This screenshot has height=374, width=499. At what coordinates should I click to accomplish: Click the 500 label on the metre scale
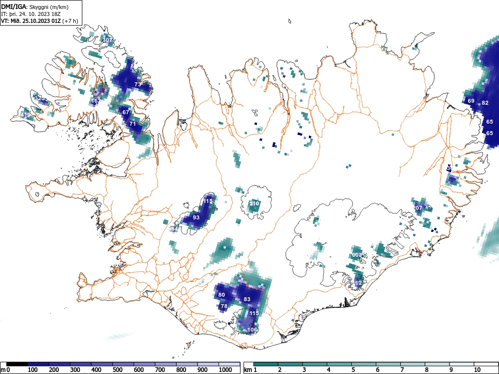118,370
